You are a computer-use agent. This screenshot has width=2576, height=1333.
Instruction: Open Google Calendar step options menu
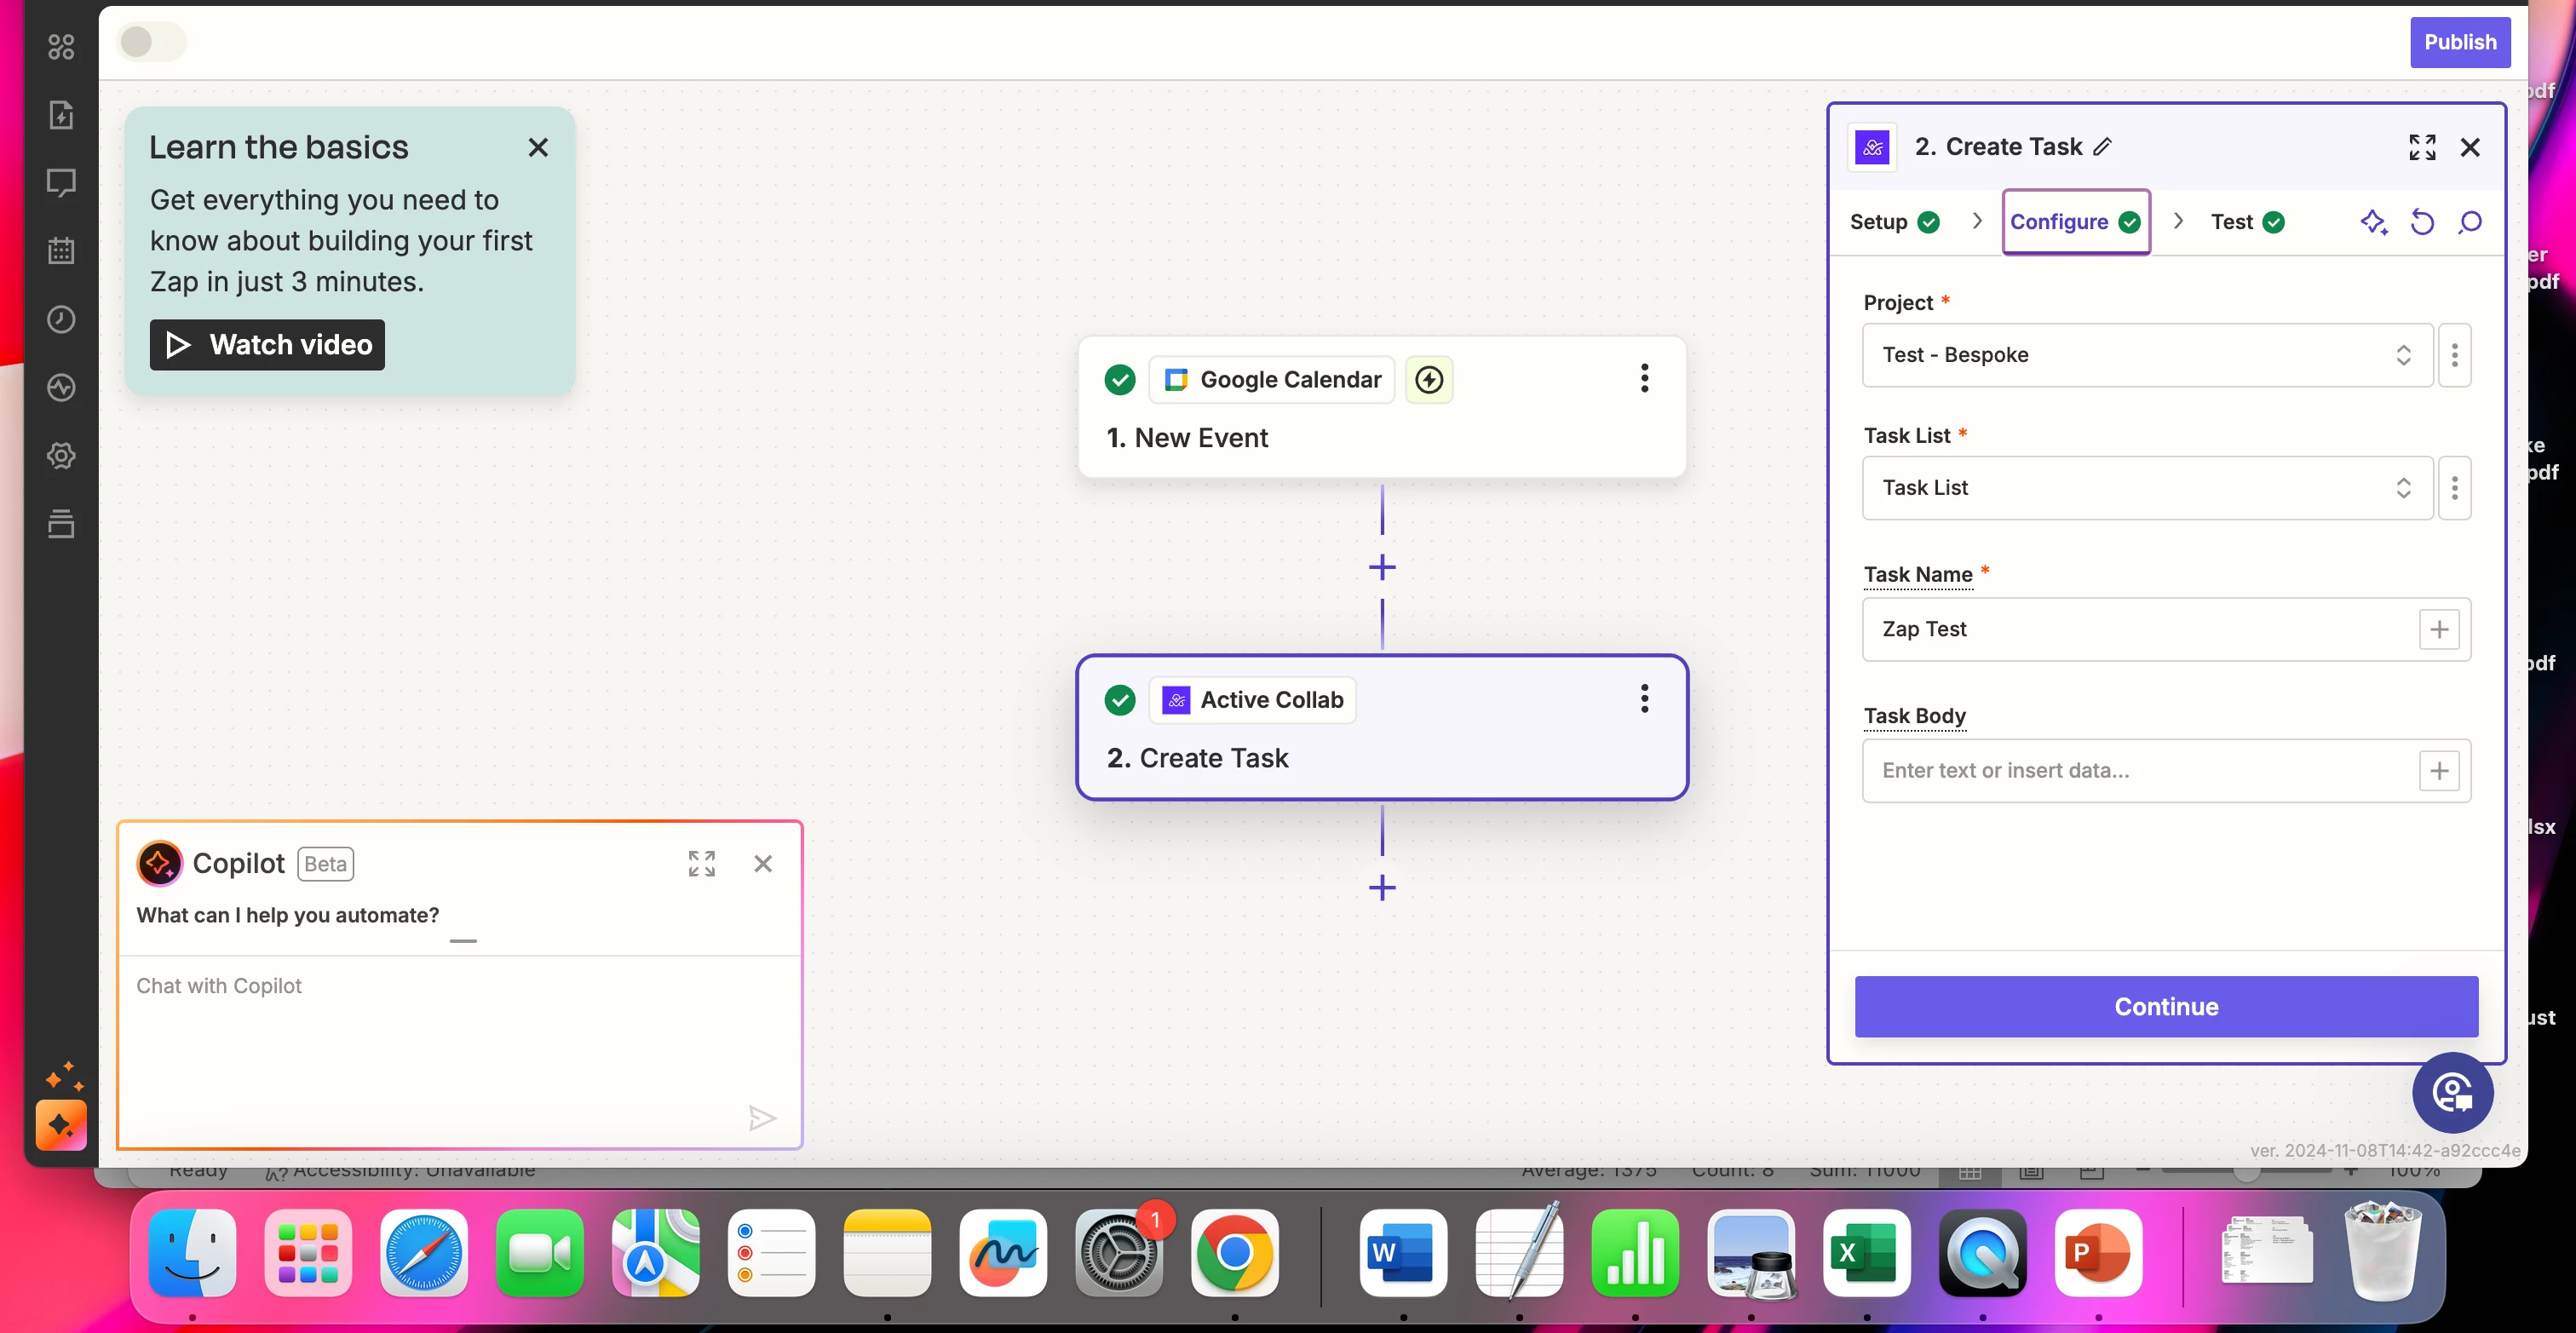pos(1644,379)
